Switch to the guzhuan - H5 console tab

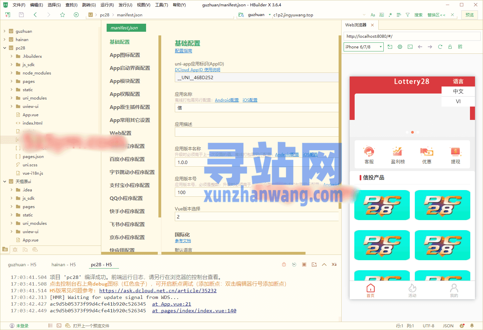point(22,265)
